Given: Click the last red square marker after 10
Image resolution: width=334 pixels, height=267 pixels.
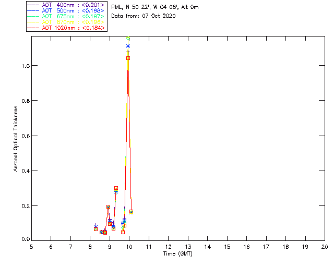Looking at the screenshot, I should (131, 212).
